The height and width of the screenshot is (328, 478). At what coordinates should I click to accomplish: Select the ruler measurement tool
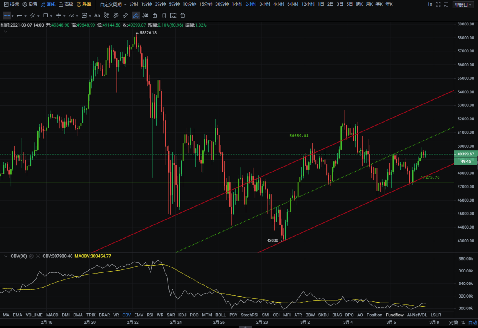[125, 16]
